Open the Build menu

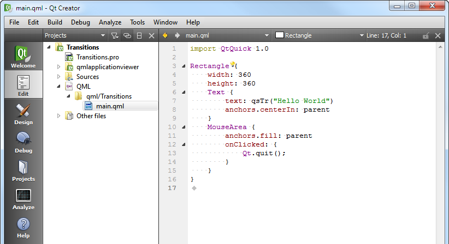tap(55, 22)
